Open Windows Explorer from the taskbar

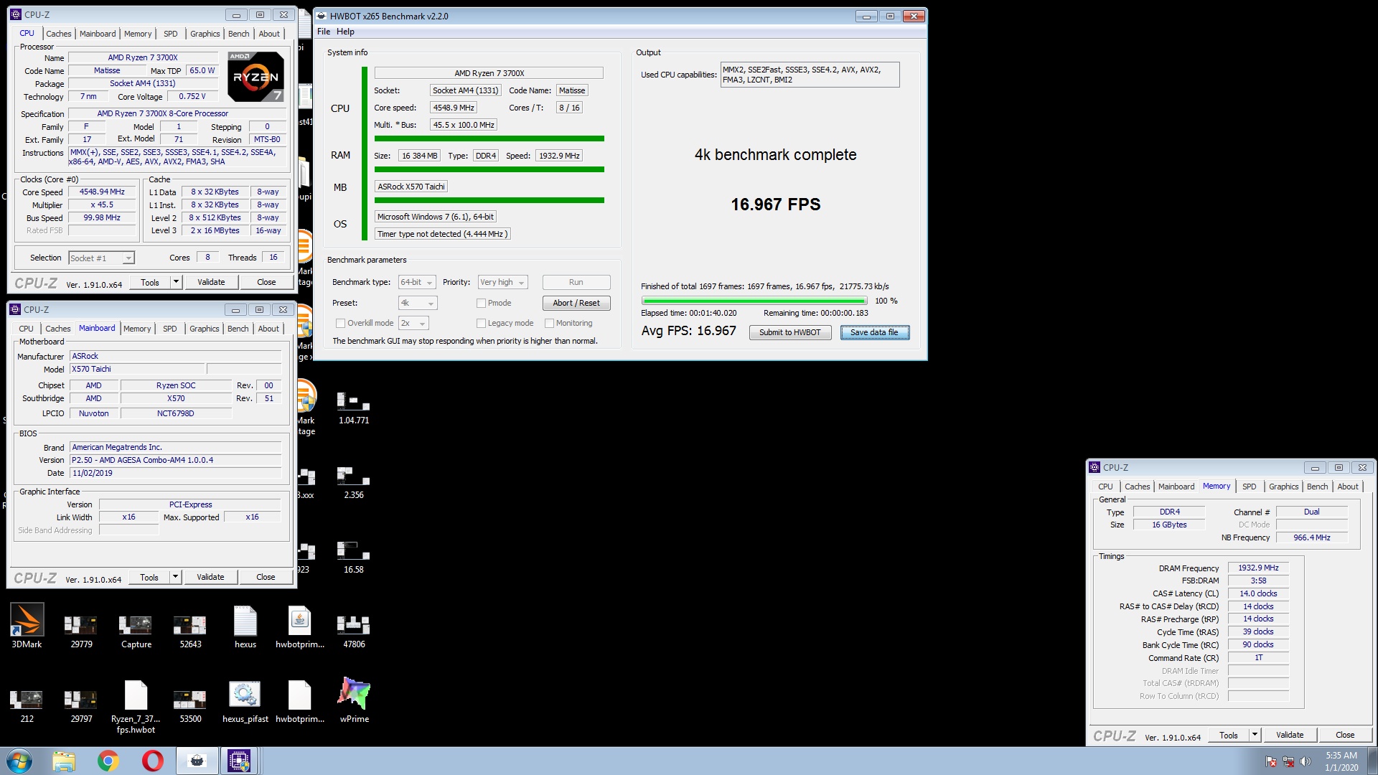coord(64,761)
